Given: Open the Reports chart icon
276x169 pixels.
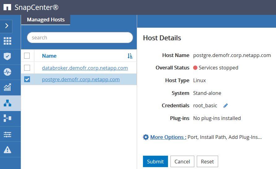Looking at the screenshot, I should point(7,87).
